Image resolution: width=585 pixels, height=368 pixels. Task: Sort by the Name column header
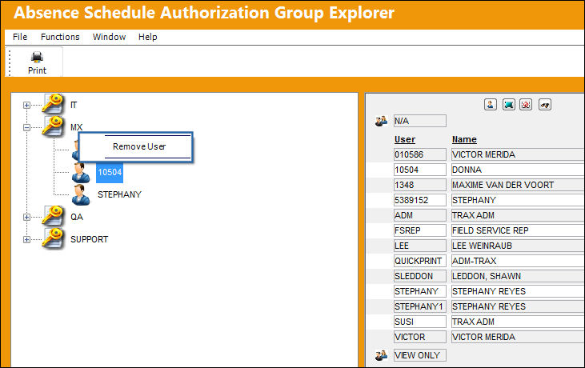tap(464, 139)
